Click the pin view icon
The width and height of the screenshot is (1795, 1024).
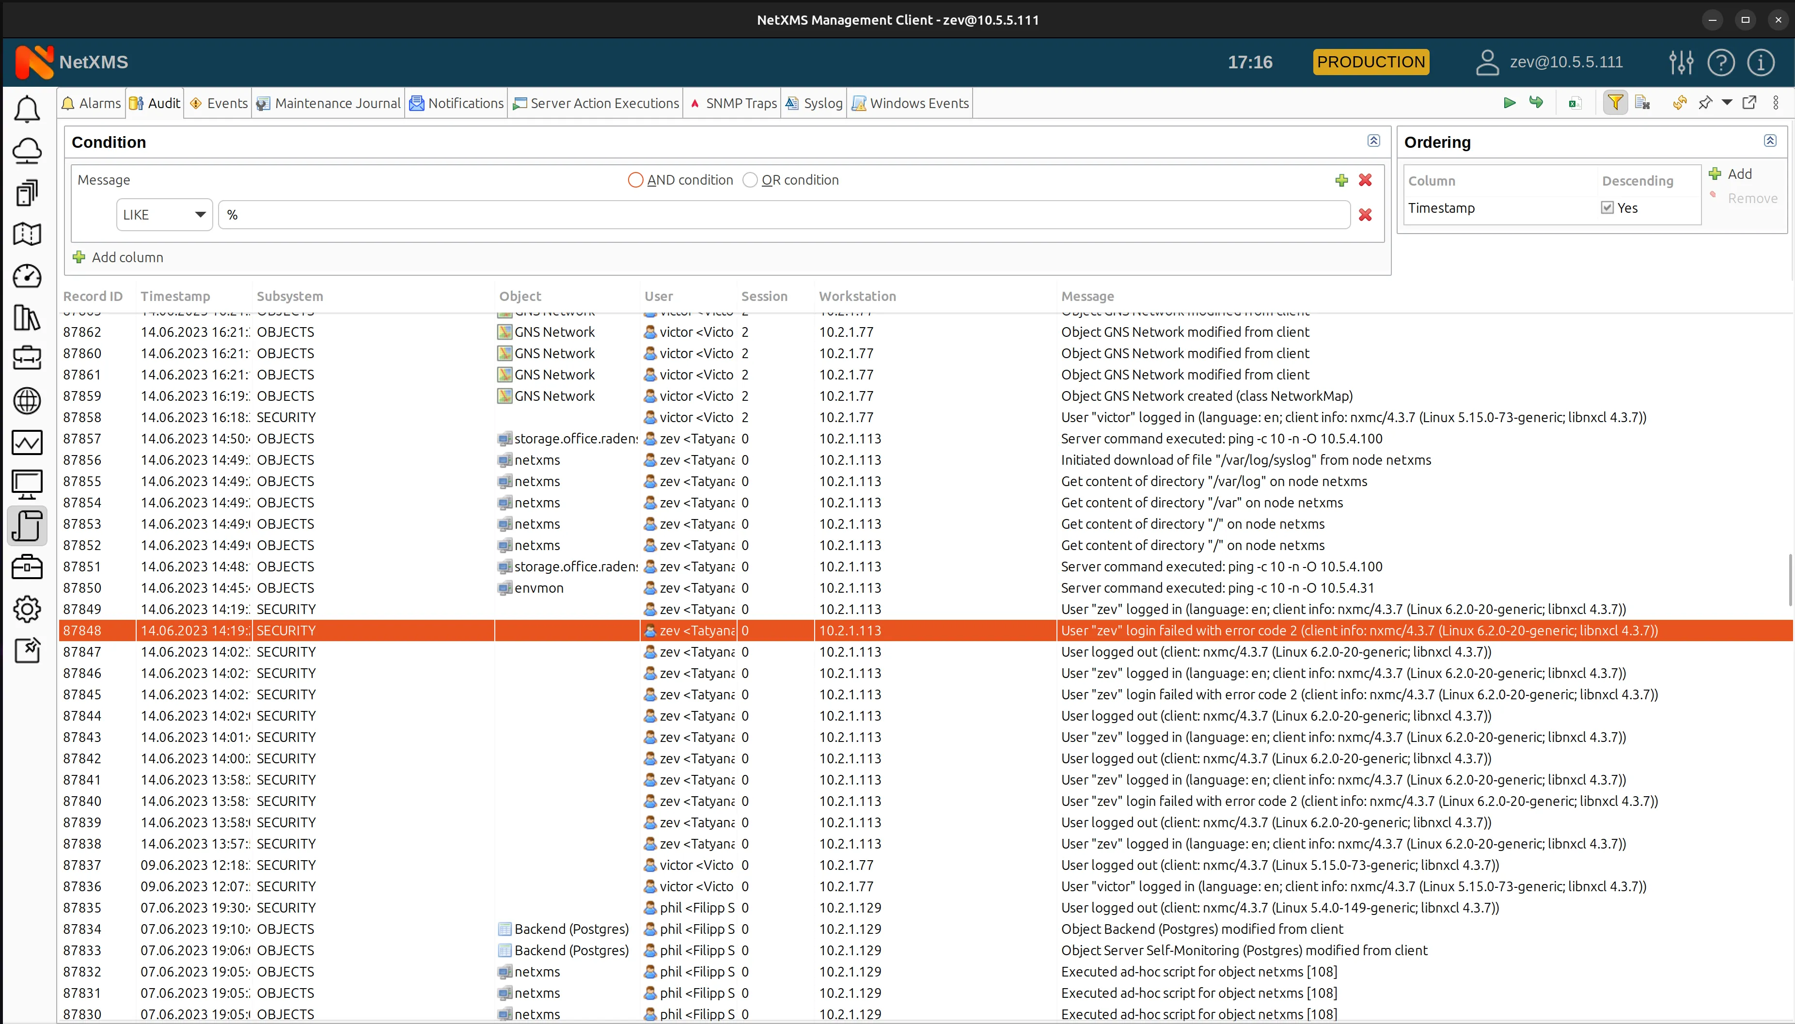pos(1705,103)
